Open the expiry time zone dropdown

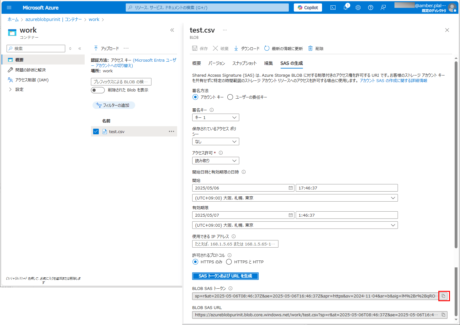coord(295,225)
